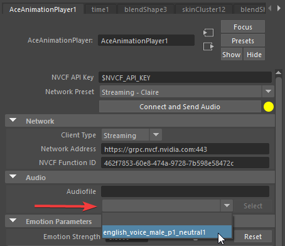285x246 pixels.
Task: Select the blank entry in audio list
Action: [x=167, y=220]
